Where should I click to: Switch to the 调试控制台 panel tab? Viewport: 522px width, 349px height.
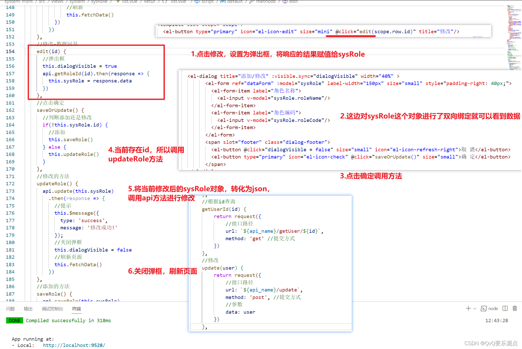point(52,309)
